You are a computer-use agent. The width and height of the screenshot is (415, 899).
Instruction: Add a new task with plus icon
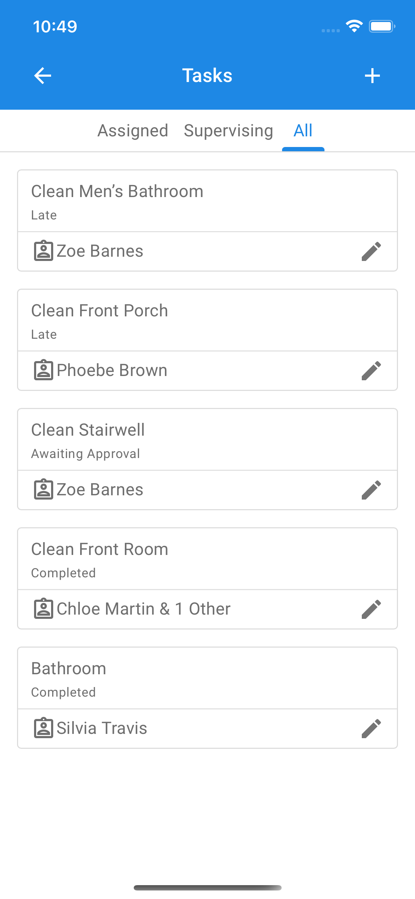(372, 76)
